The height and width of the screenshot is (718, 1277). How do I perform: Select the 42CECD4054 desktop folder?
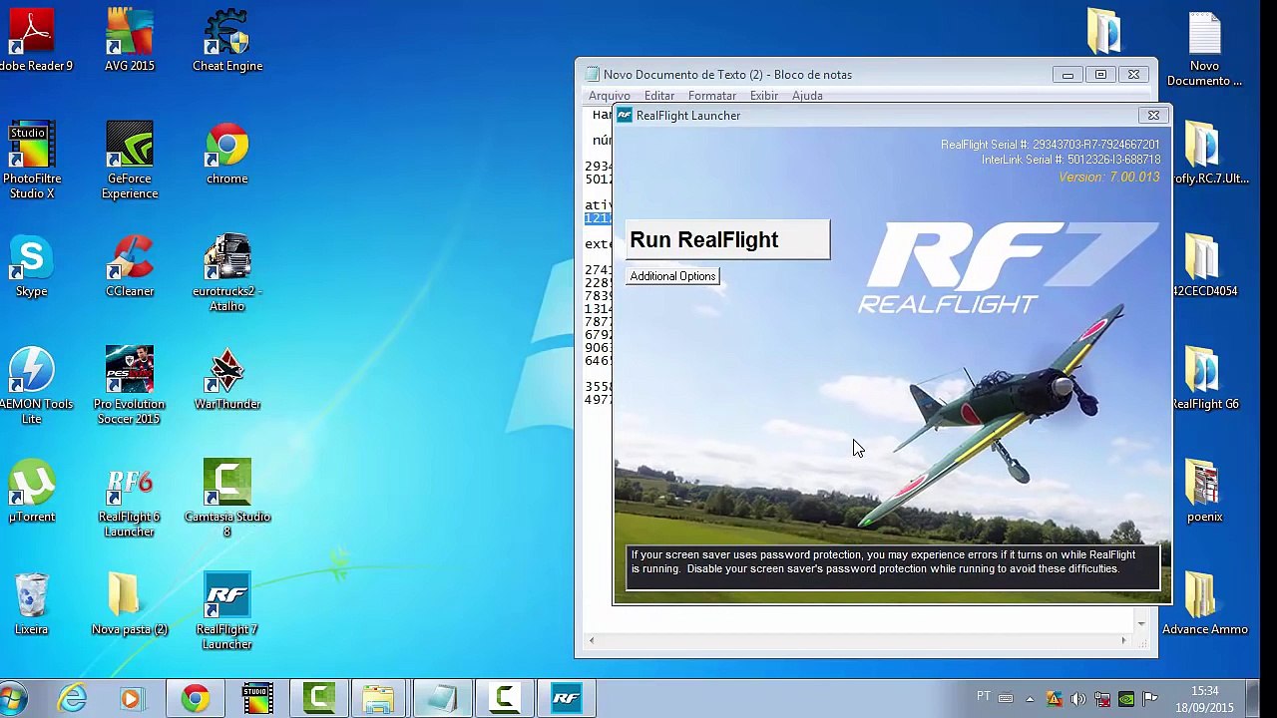pyautogui.click(x=1205, y=267)
